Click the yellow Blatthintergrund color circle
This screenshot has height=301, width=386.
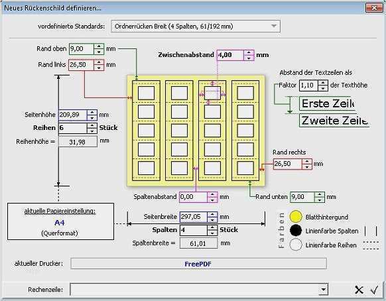(x=296, y=217)
